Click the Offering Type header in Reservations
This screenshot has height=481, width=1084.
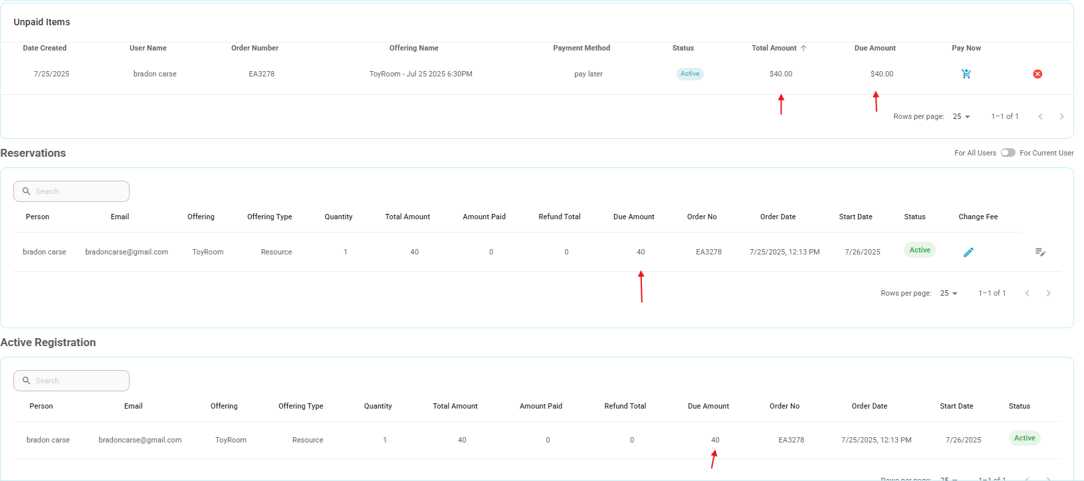[270, 217]
